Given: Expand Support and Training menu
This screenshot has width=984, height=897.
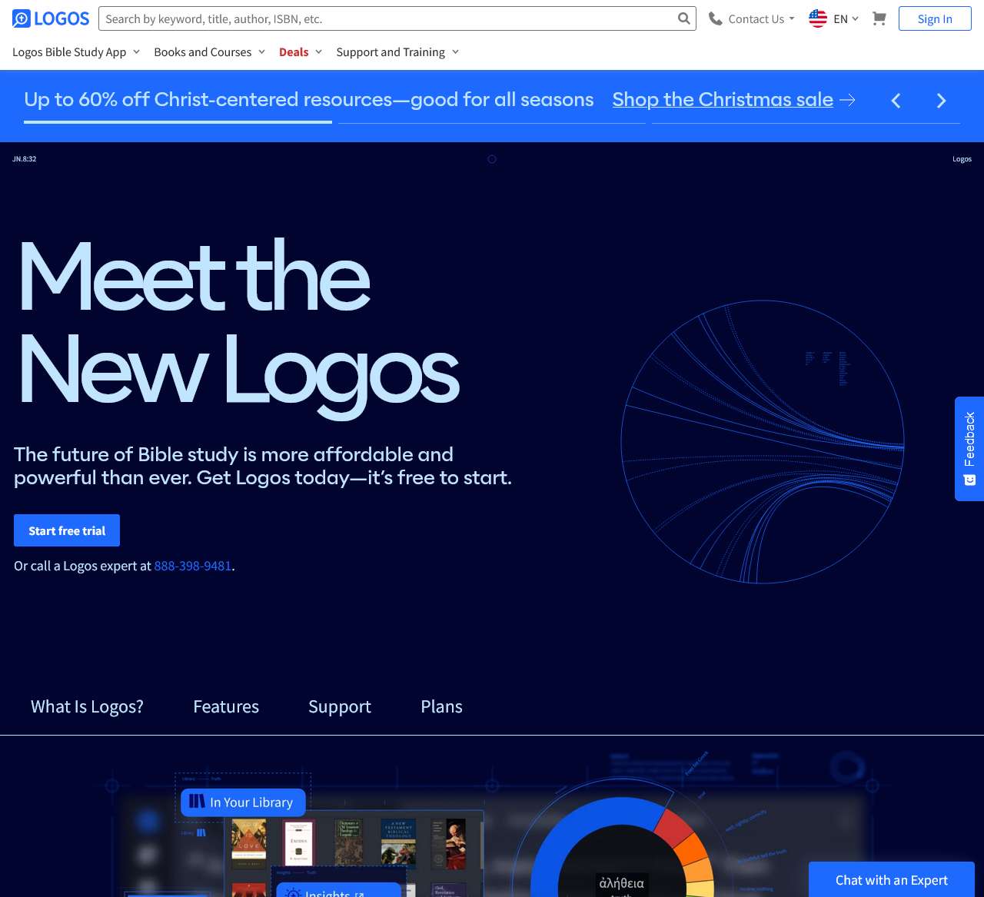Looking at the screenshot, I should pos(397,51).
